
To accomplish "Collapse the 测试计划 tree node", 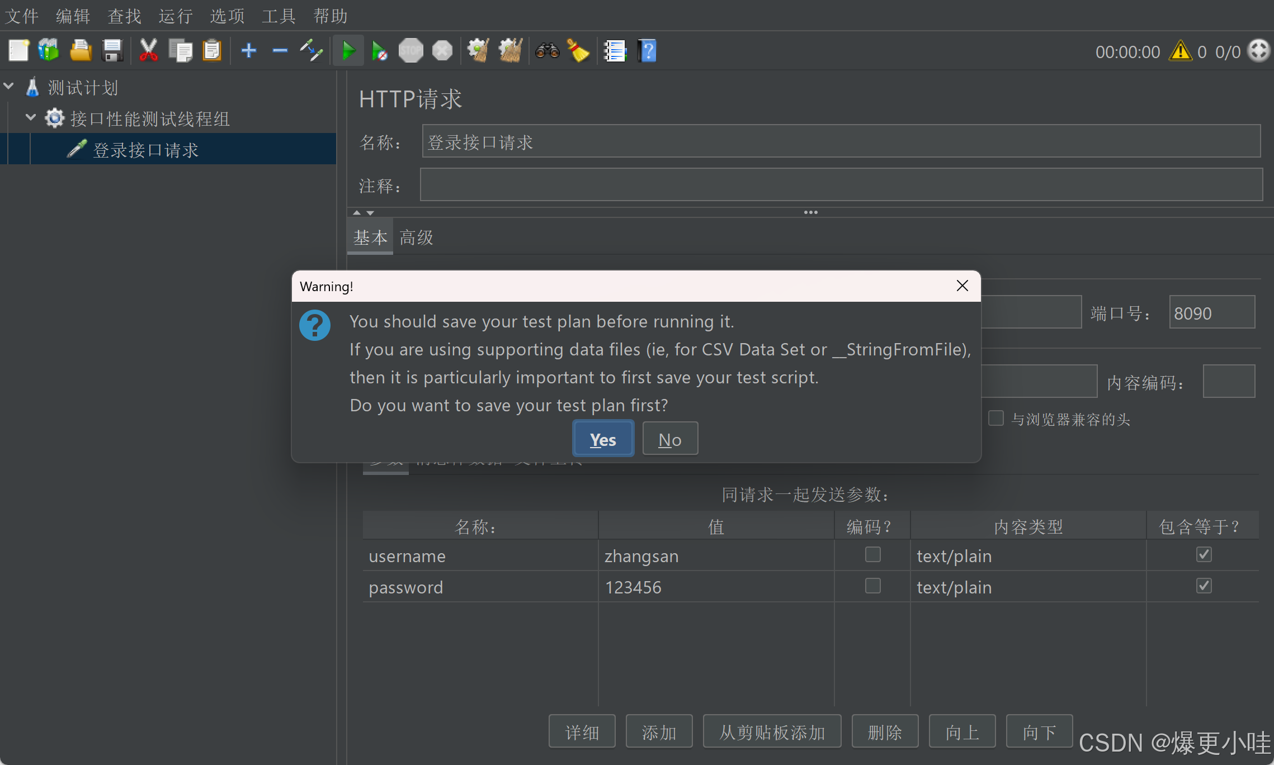I will tap(9, 87).
